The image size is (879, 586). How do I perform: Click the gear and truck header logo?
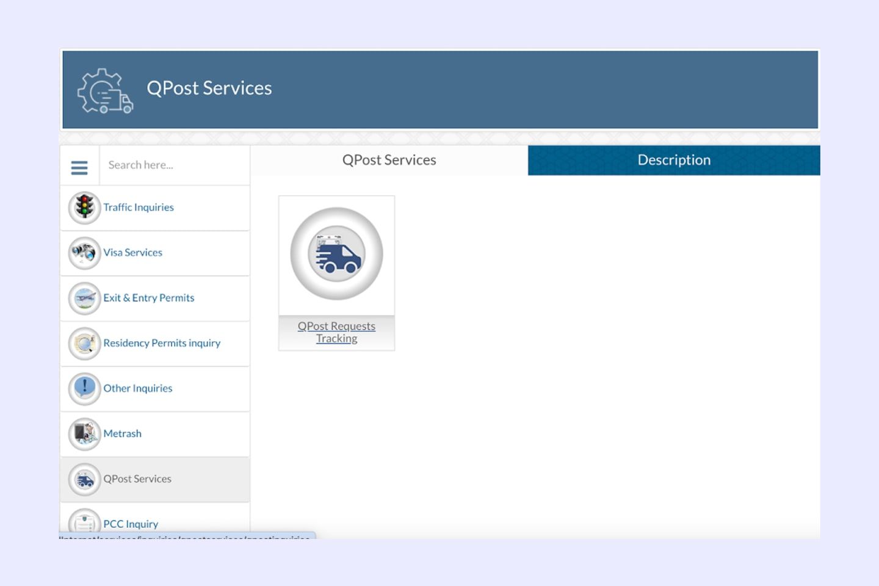click(x=105, y=91)
